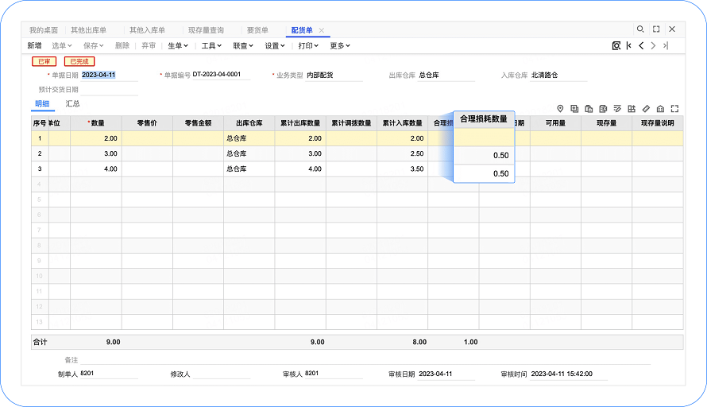
Task: Expand the detail table with fullscreen icon
Action: click(x=674, y=108)
